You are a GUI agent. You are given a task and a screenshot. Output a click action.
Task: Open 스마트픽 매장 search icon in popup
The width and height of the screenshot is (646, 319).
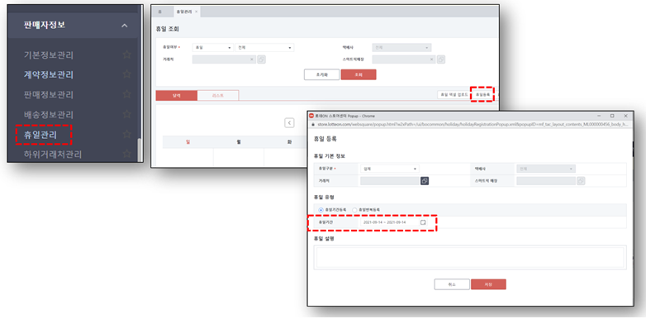coord(581,180)
